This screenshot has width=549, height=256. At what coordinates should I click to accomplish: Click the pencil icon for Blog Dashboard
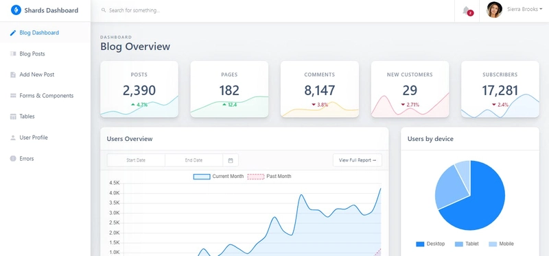tap(13, 33)
